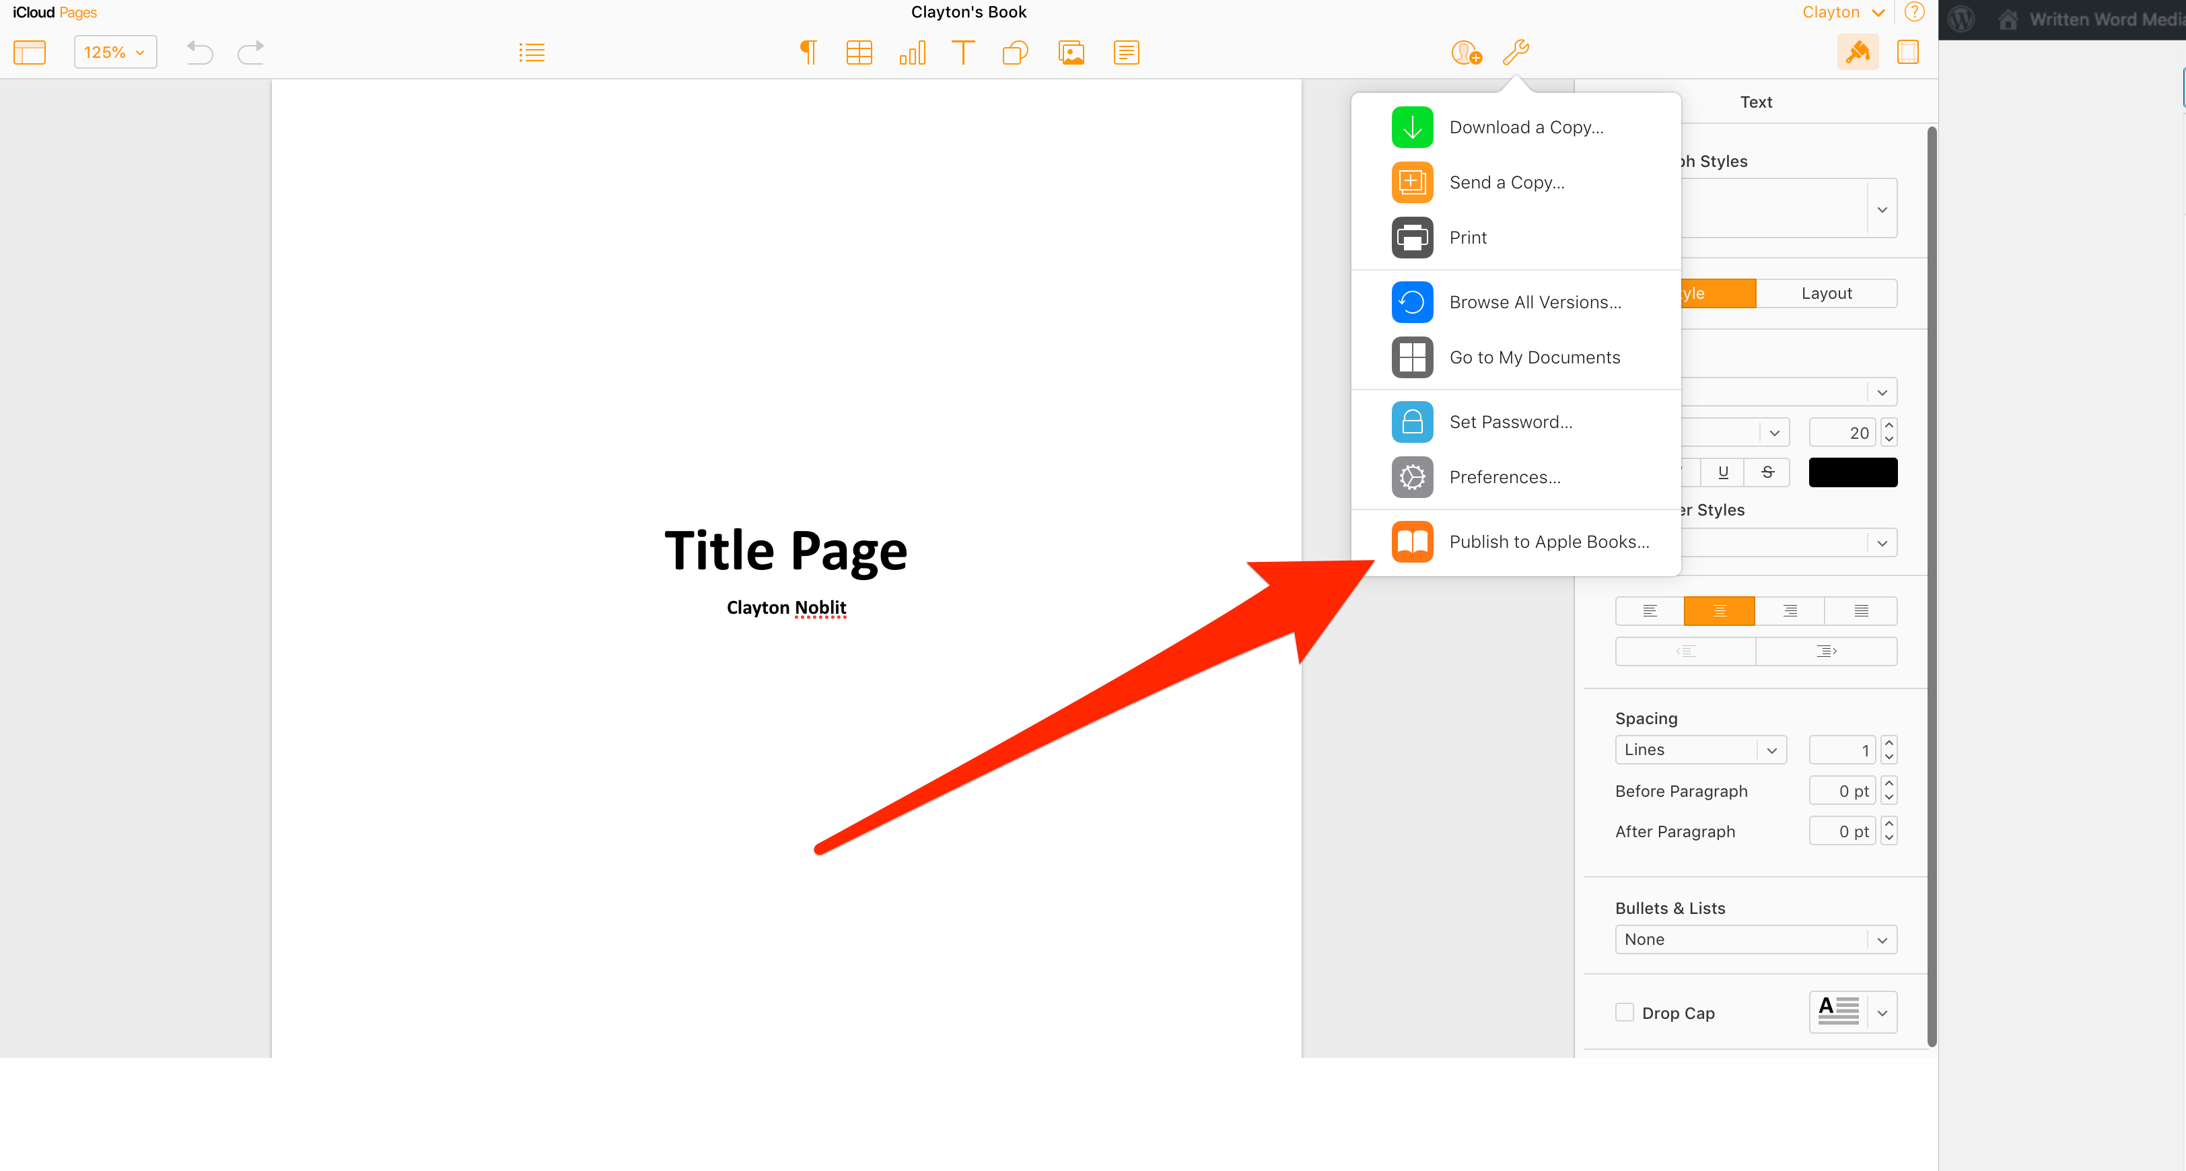
Task: Toggle right text alignment
Action: (x=1790, y=611)
